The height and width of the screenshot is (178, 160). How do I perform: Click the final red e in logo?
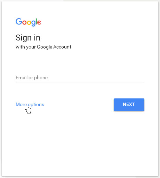(x=39, y=22)
